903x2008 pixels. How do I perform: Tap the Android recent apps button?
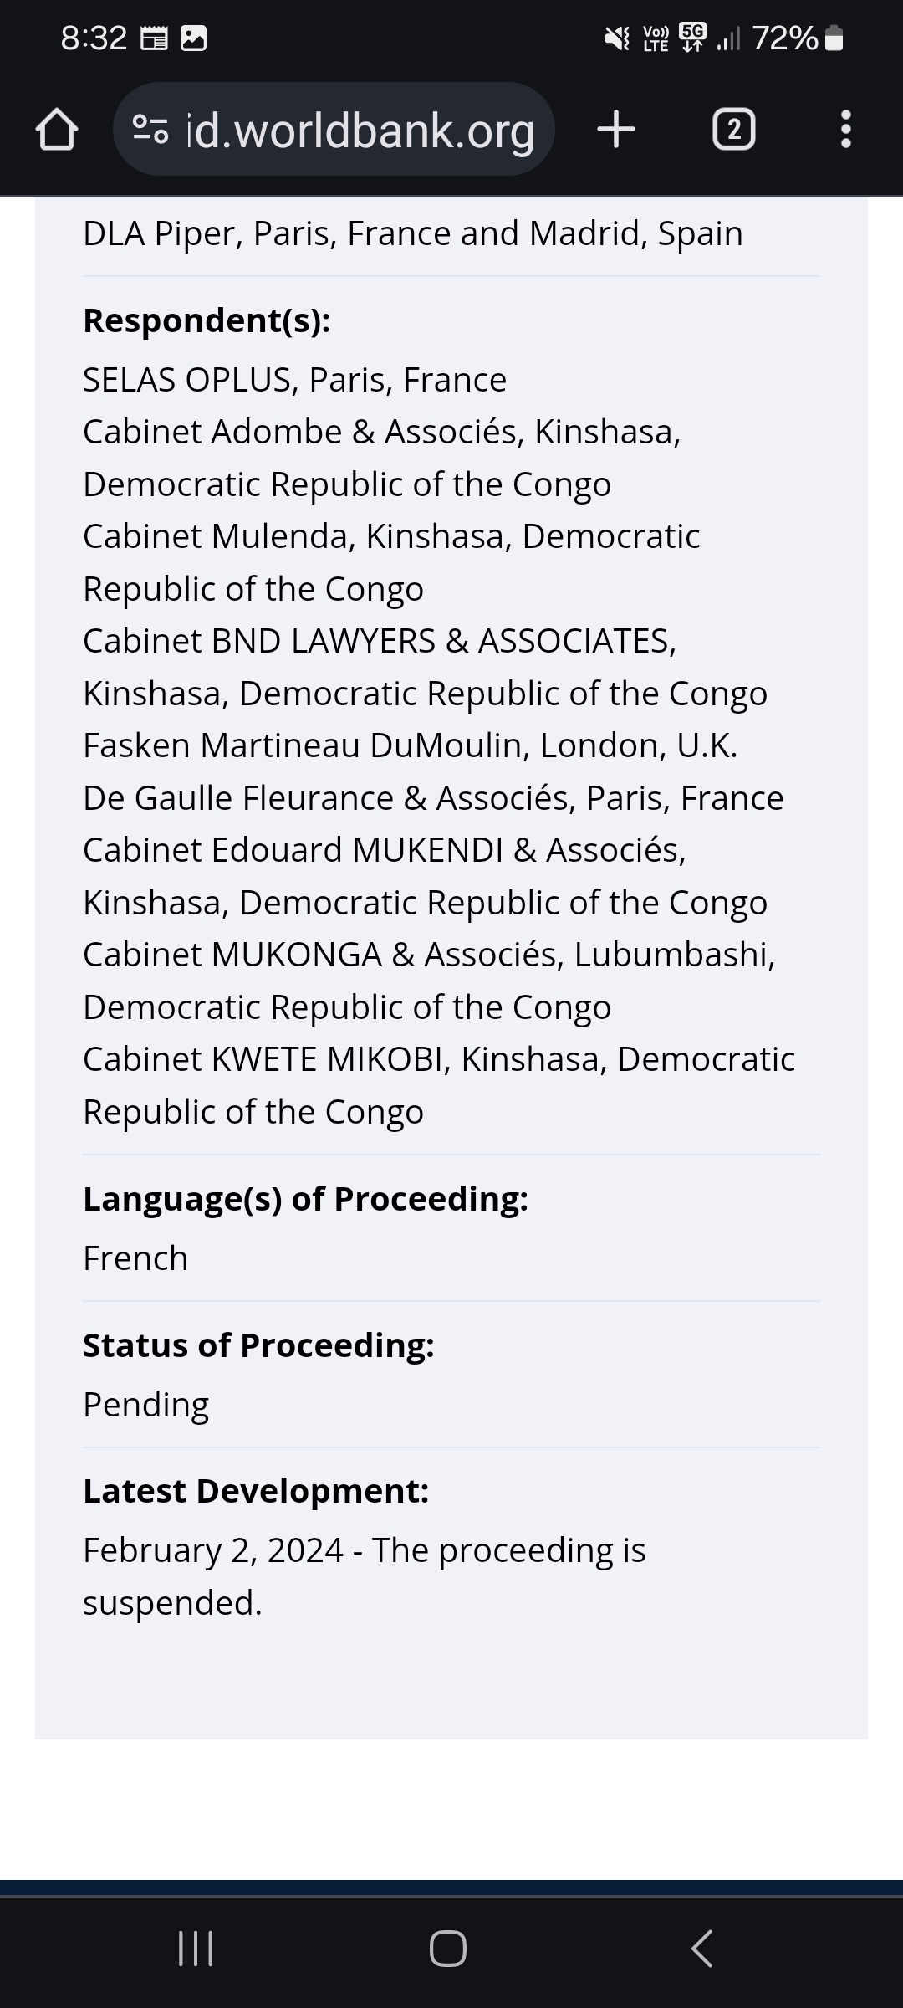[x=196, y=1949]
